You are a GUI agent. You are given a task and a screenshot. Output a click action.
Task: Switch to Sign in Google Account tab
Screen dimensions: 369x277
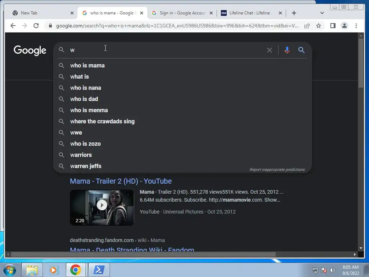182,13
